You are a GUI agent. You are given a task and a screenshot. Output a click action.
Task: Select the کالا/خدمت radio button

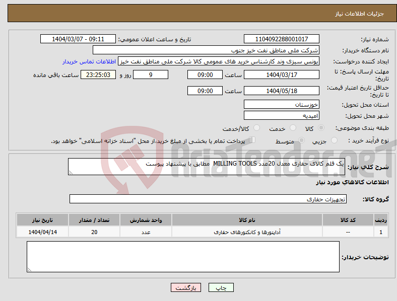click(257, 128)
